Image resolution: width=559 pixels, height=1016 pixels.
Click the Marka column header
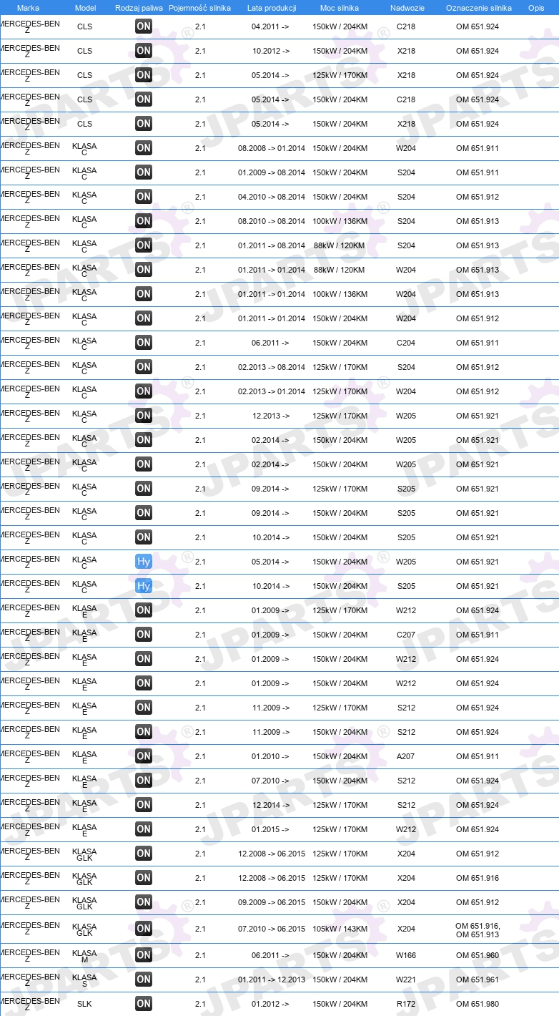pyautogui.click(x=28, y=8)
